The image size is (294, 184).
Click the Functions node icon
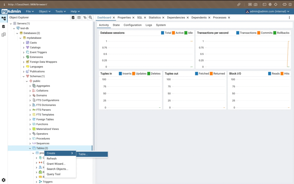(34, 124)
